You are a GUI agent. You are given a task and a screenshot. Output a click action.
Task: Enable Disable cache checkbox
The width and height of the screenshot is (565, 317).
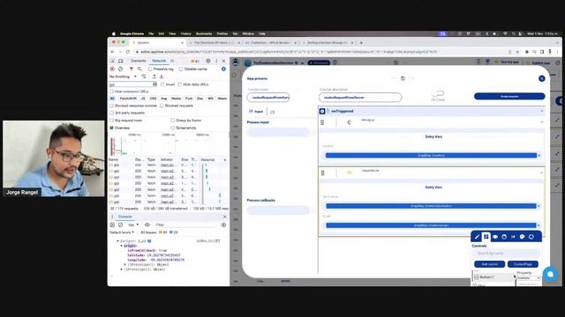(181, 69)
